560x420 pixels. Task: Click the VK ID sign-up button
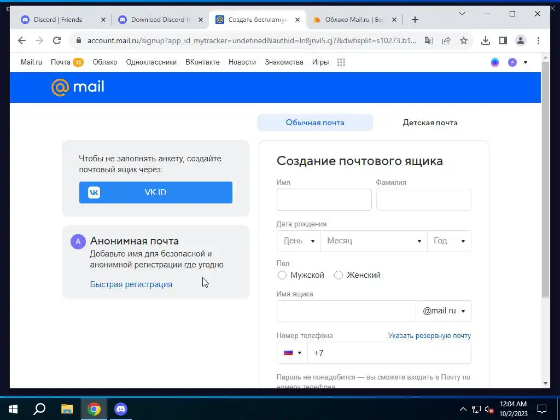(x=156, y=192)
